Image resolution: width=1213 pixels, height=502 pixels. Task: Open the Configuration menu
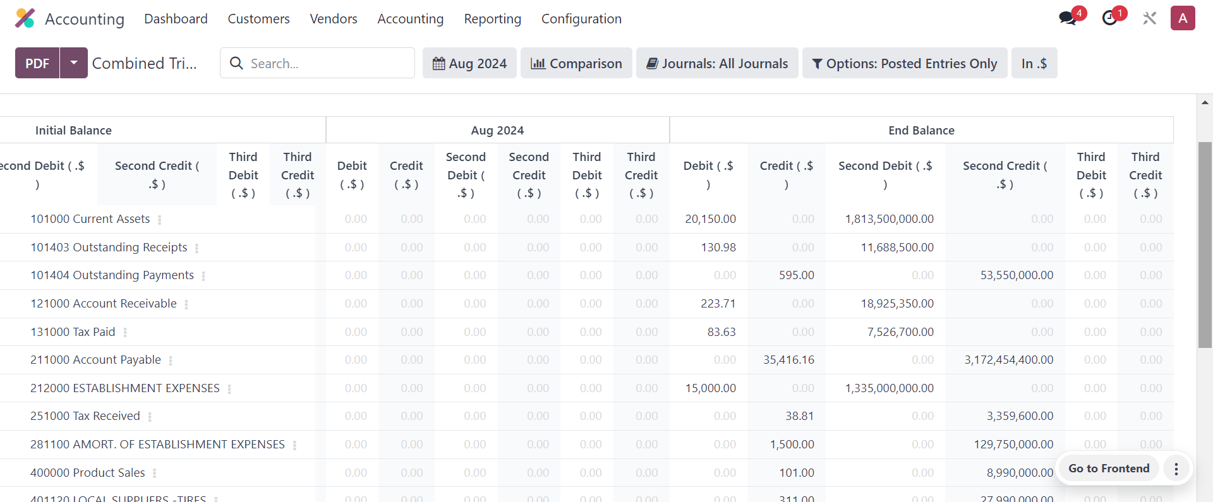coord(581,19)
